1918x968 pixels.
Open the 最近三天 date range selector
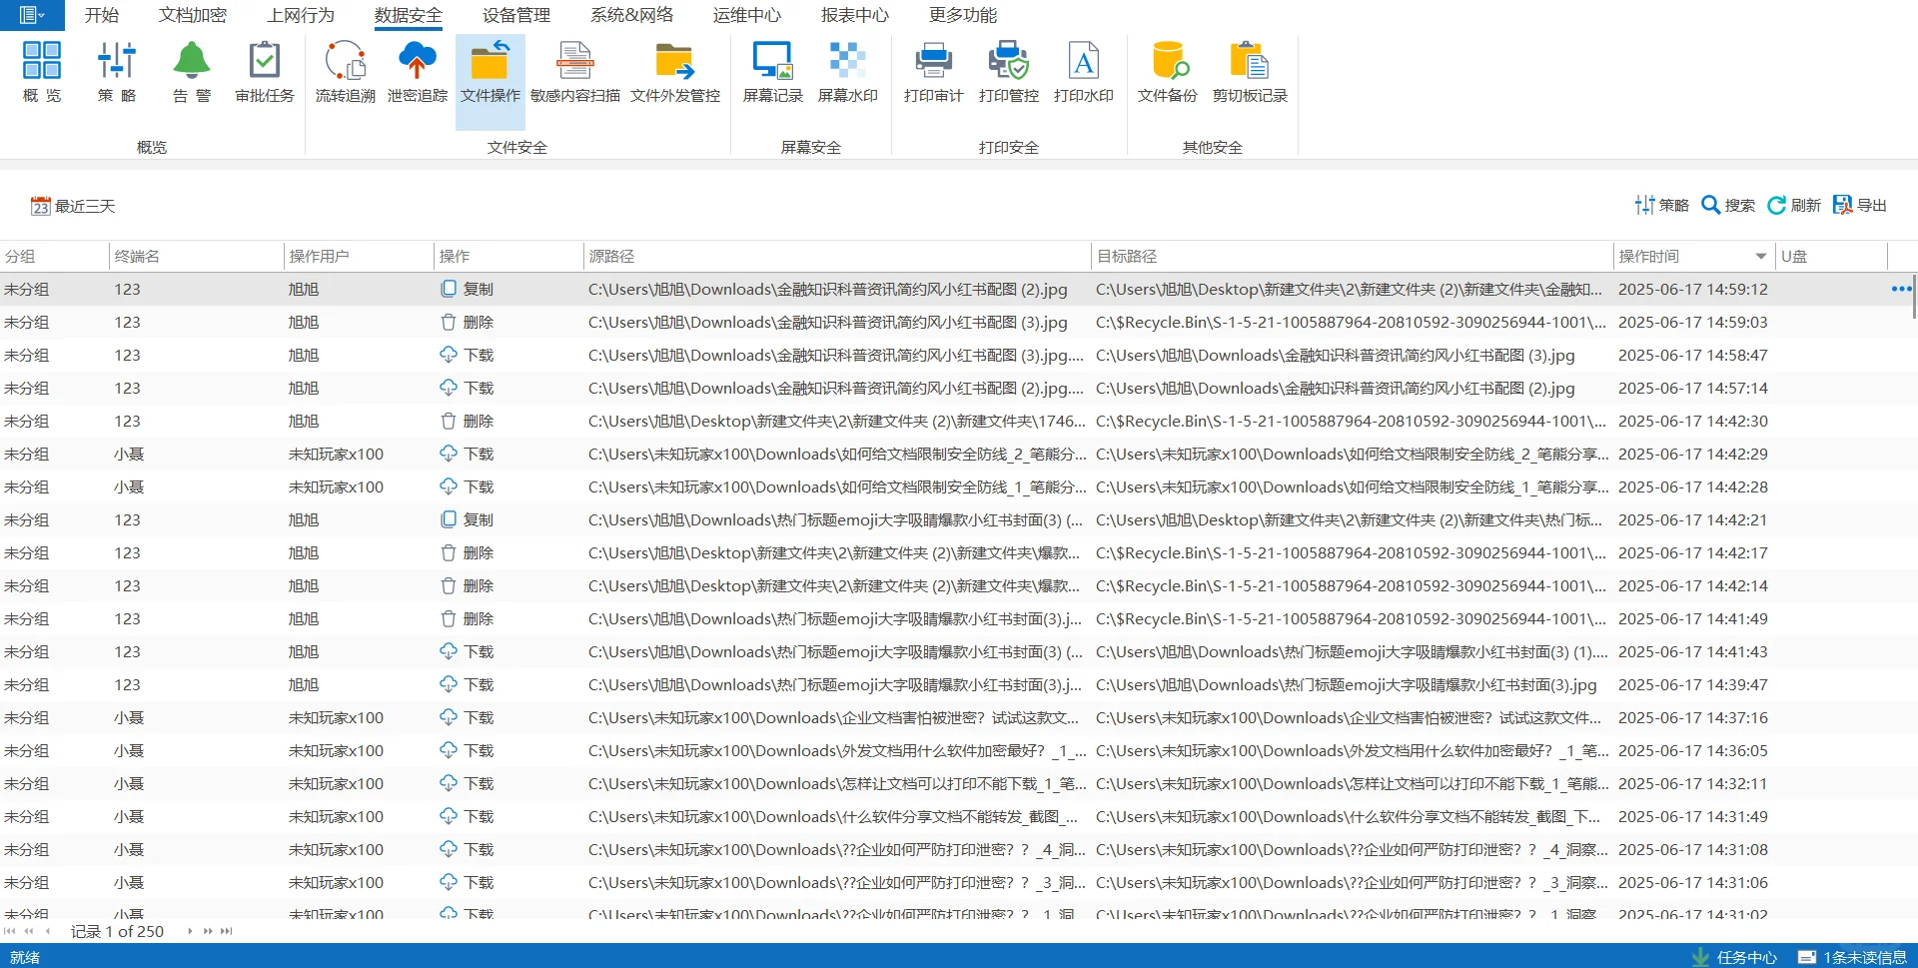72,205
